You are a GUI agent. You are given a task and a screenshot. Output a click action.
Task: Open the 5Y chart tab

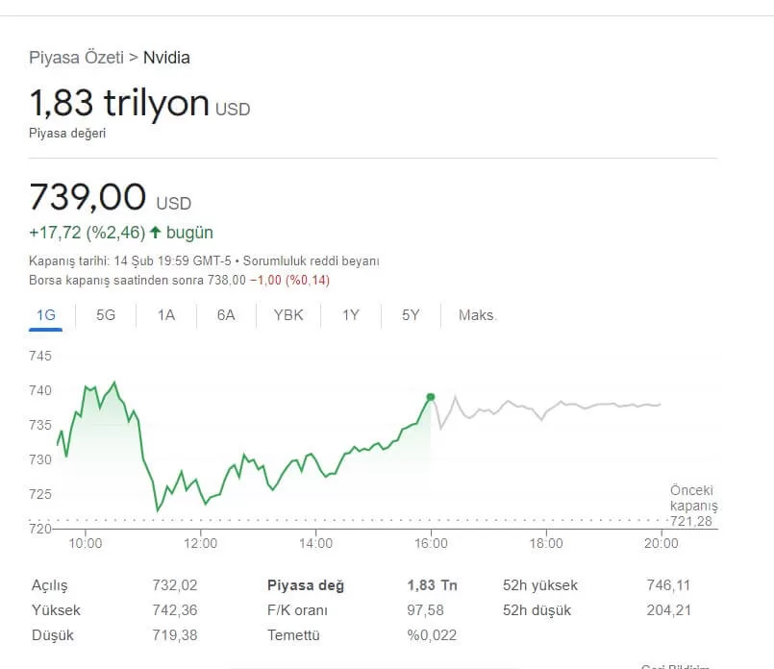411,315
